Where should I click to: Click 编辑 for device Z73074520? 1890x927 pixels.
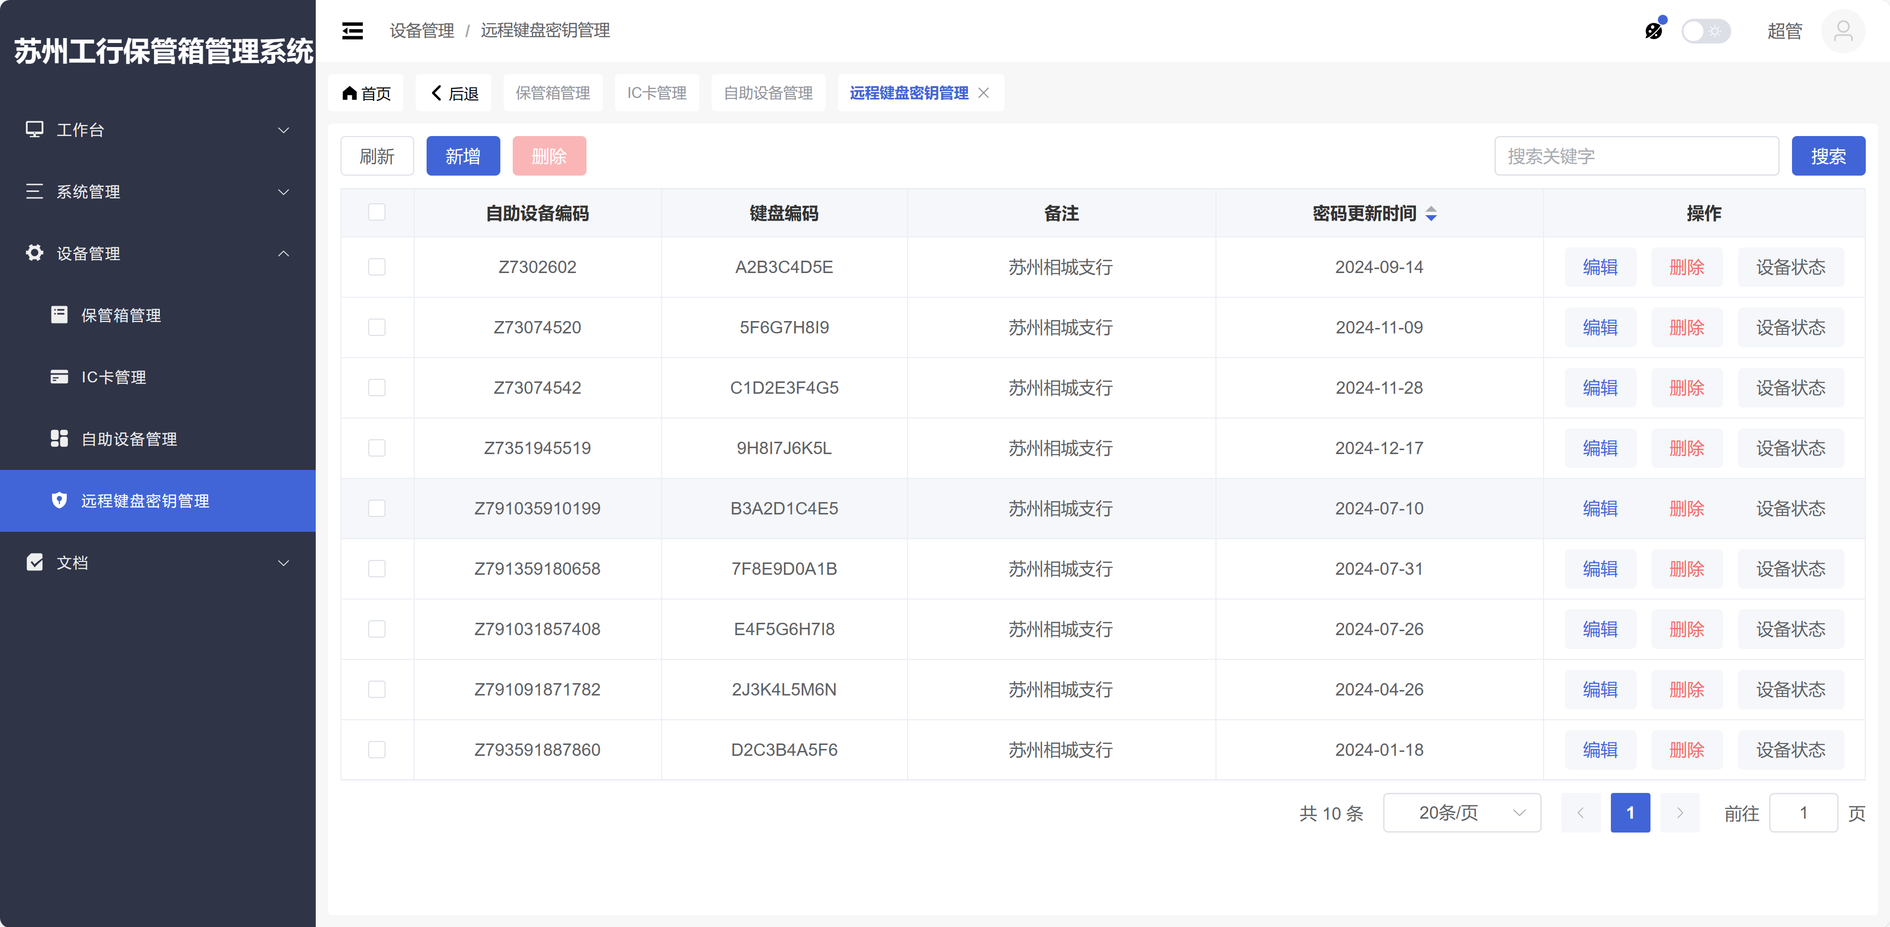[1599, 327]
